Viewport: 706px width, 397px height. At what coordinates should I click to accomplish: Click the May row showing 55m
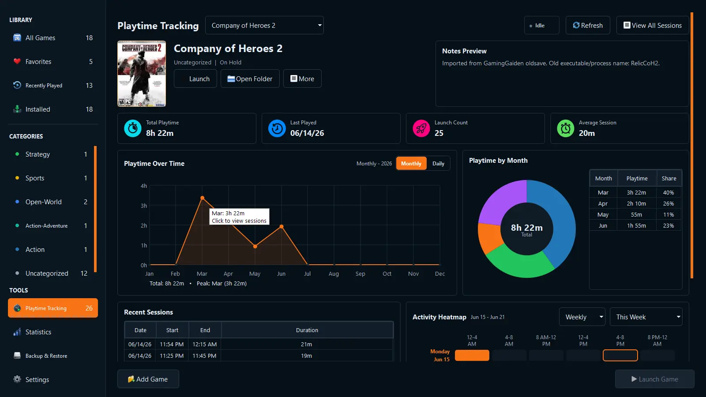pyautogui.click(x=636, y=214)
